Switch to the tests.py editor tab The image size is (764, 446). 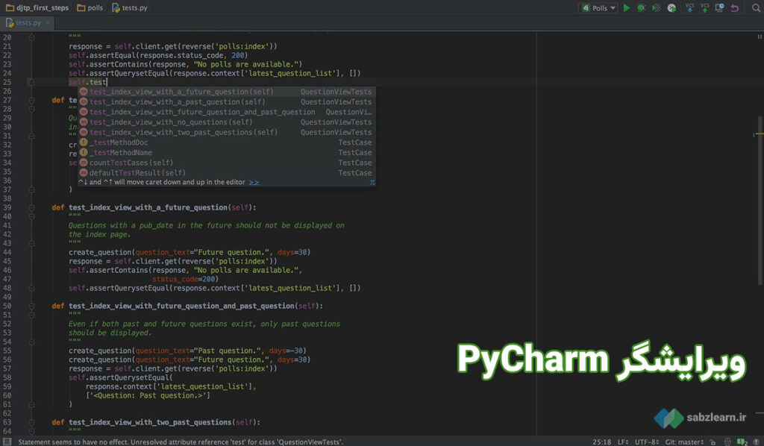[x=28, y=23]
